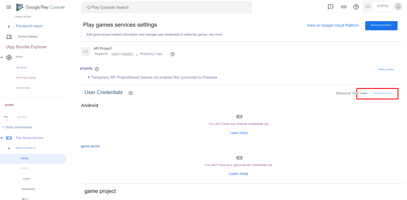The image size is (407, 200).
Task: Open View on Google Cloud Platform link
Action: tap(333, 25)
